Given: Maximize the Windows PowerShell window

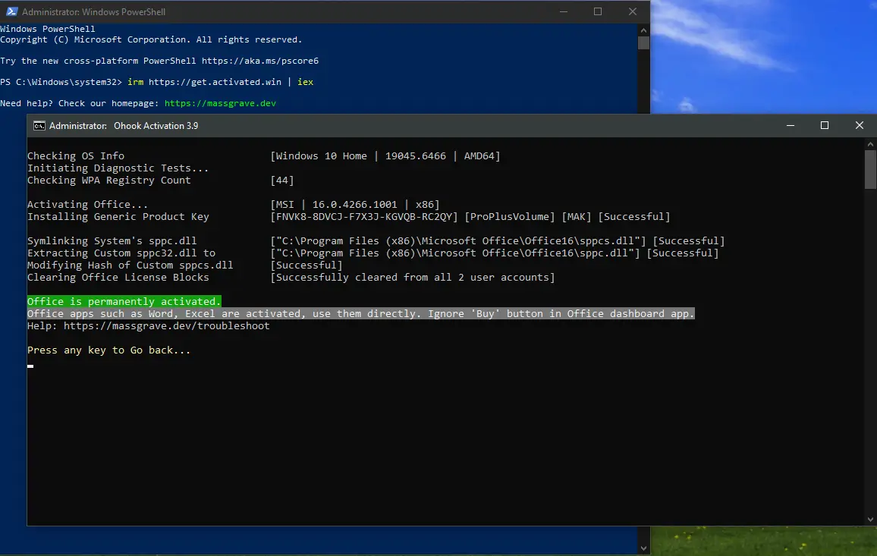Looking at the screenshot, I should pos(598,11).
